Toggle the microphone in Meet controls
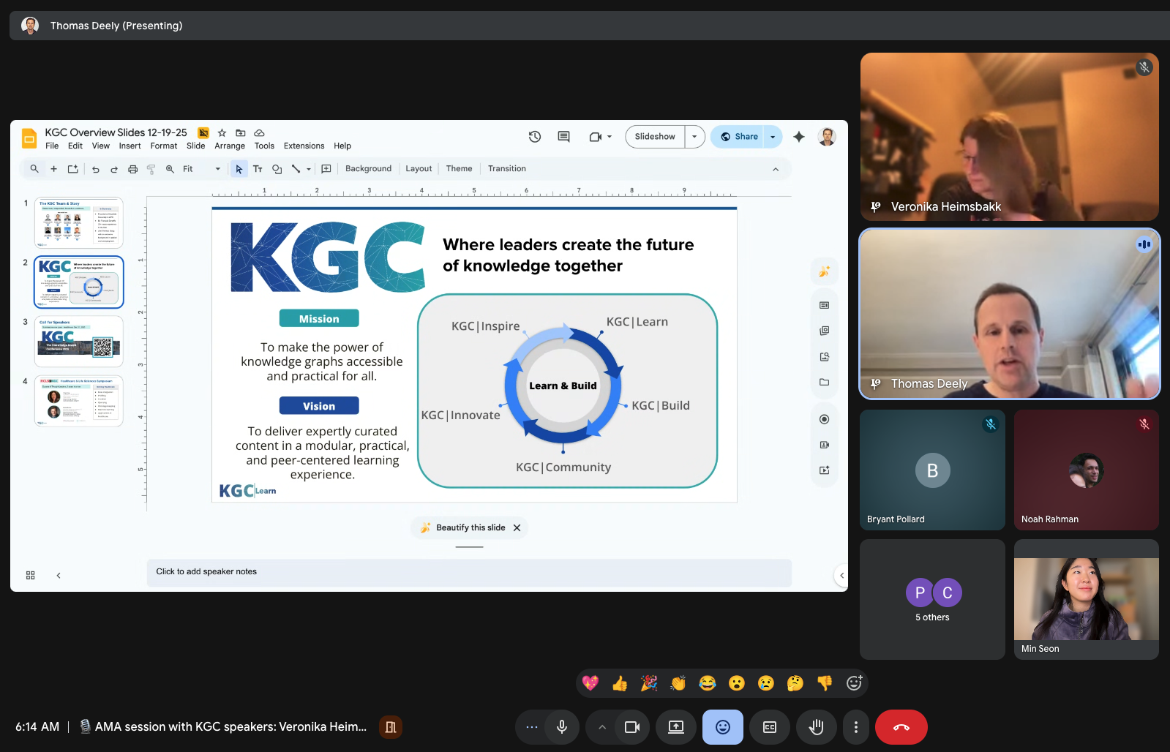 coord(562,727)
